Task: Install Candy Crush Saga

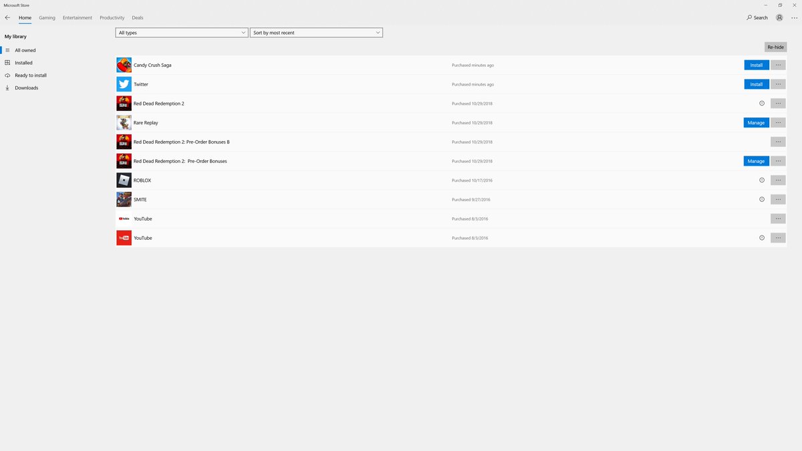Action: (757, 65)
